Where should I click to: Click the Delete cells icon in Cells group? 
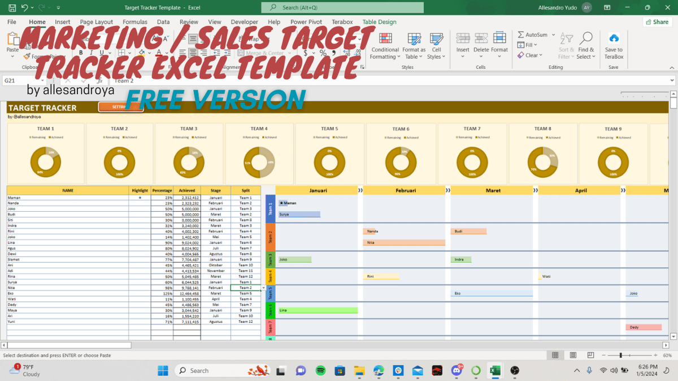click(x=481, y=38)
